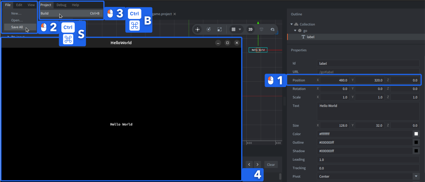This screenshot has height=182, width=425.
Task: Select the Rotate tool in scene toolbar
Action: pos(208,29)
